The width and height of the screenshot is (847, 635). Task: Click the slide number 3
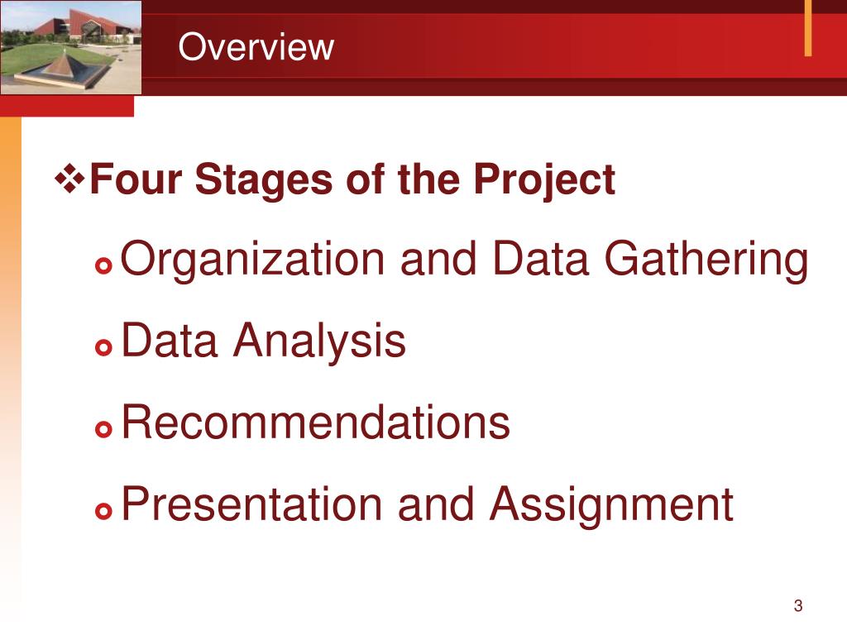pos(798,606)
